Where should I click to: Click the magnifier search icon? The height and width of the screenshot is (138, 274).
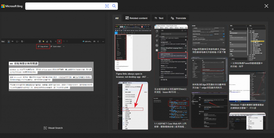click(x=114, y=6)
